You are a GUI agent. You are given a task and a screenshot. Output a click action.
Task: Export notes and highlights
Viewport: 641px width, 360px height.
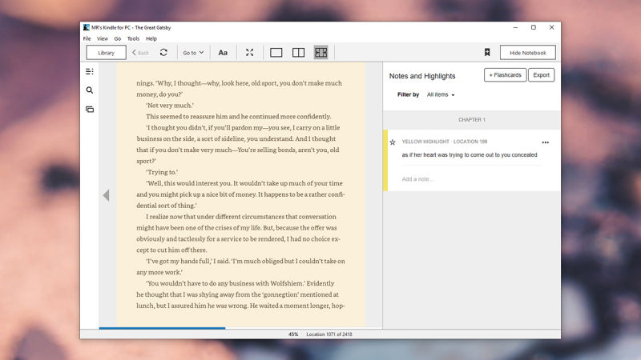(x=542, y=75)
